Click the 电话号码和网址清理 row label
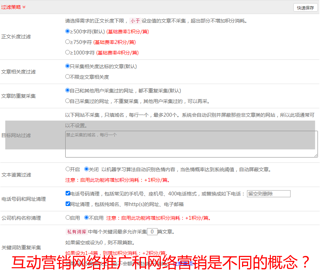This screenshot has height=270, width=320. [24, 199]
